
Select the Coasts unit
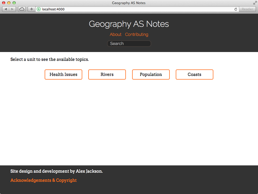194,74
